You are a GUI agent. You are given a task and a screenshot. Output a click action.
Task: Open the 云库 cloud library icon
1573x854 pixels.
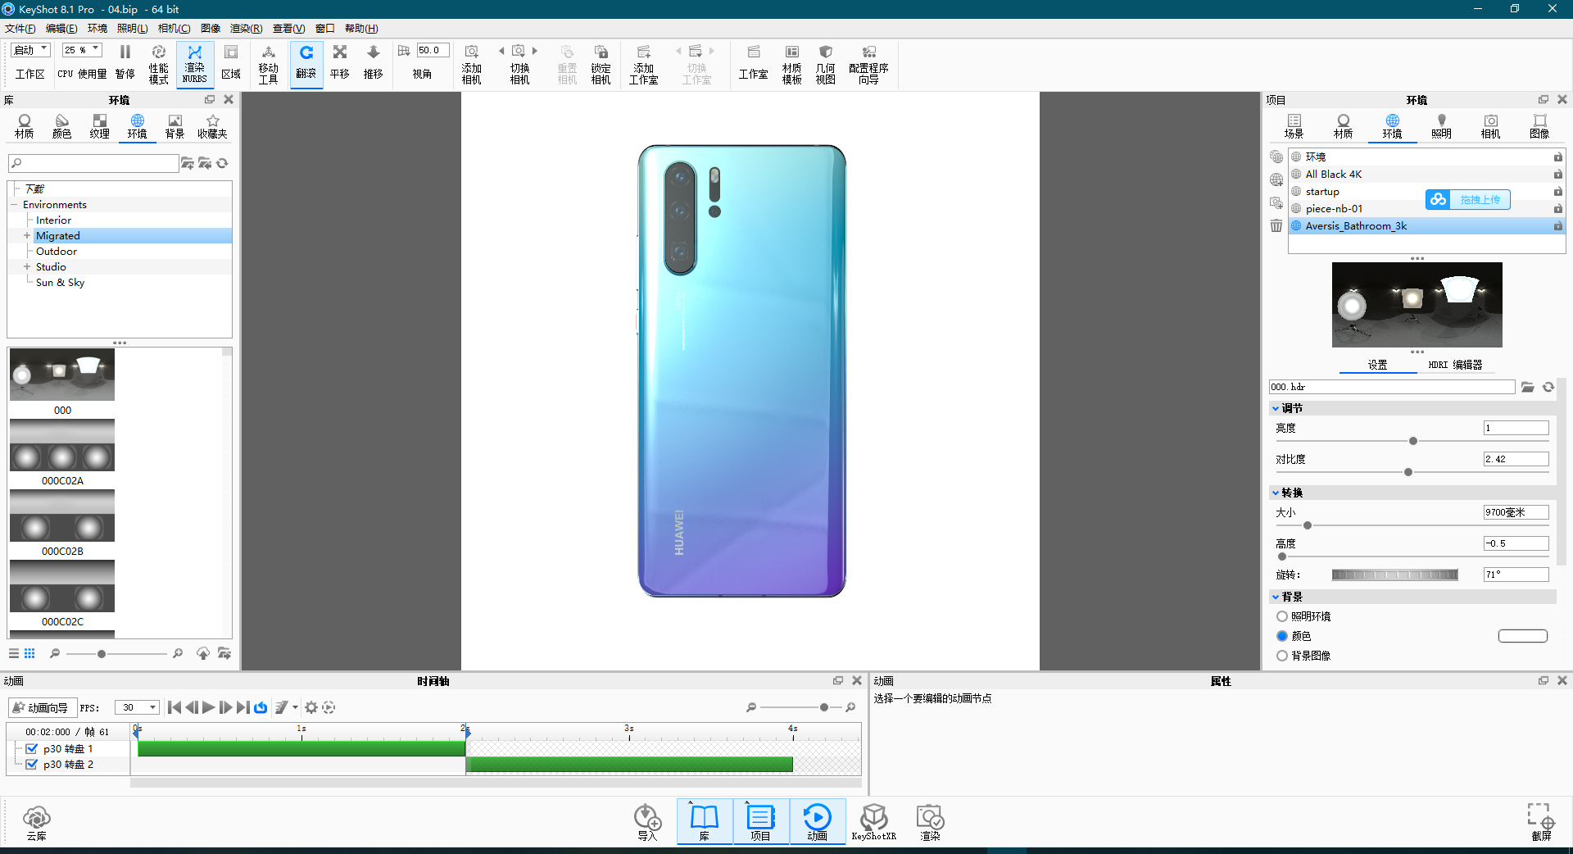click(x=36, y=822)
